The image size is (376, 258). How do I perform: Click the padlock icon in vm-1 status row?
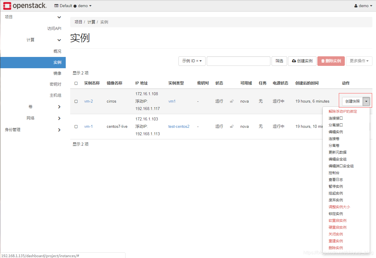[x=232, y=126]
